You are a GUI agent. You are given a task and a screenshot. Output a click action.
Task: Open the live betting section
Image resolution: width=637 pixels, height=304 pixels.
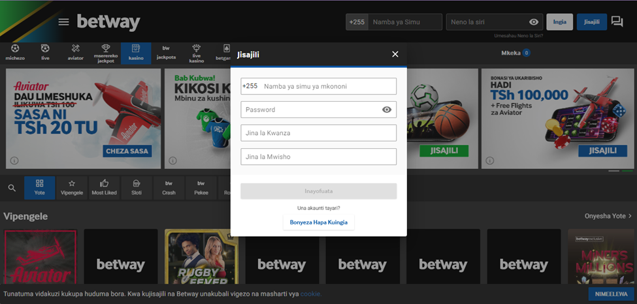pyautogui.click(x=45, y=53)
